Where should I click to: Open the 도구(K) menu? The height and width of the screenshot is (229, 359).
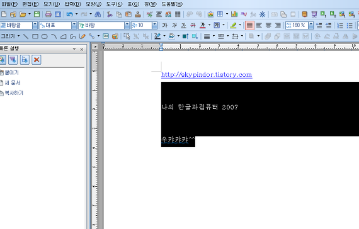coord(114,4)
